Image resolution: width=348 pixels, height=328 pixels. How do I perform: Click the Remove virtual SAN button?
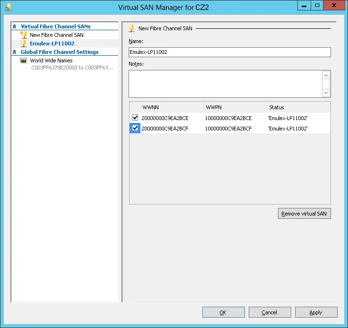coord(304,213)
